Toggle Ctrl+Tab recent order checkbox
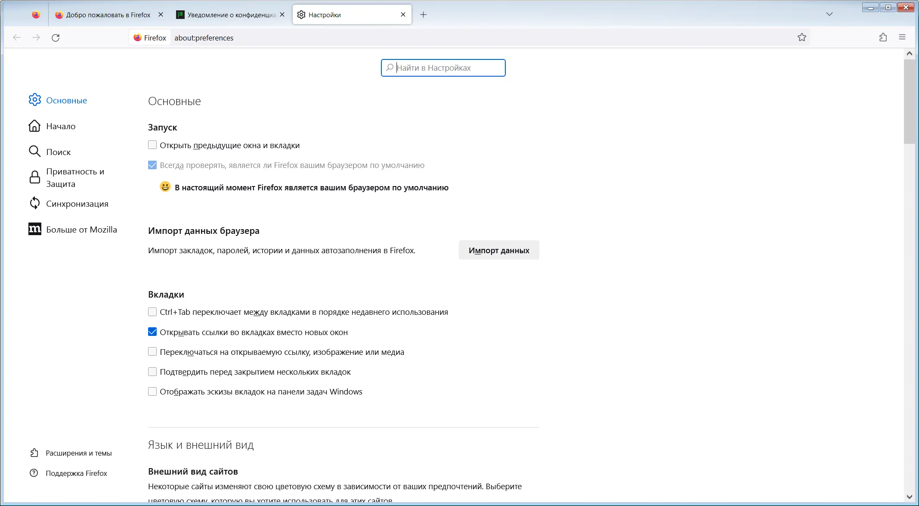 [152, 312]
